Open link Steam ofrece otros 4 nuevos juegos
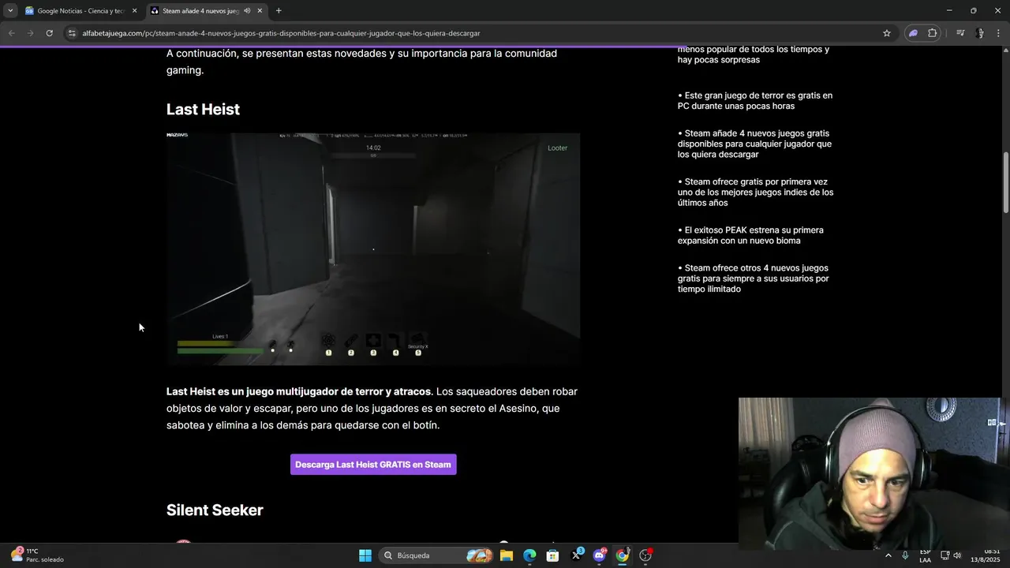1010x568 pixels. [753, 278]
